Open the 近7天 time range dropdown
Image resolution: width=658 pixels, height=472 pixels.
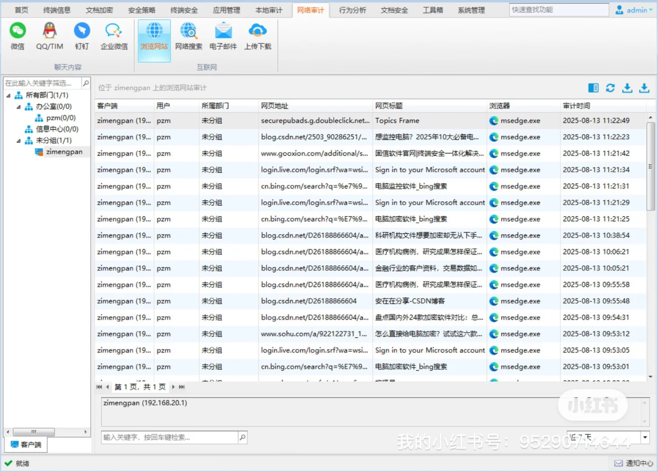tap(645, 437)
